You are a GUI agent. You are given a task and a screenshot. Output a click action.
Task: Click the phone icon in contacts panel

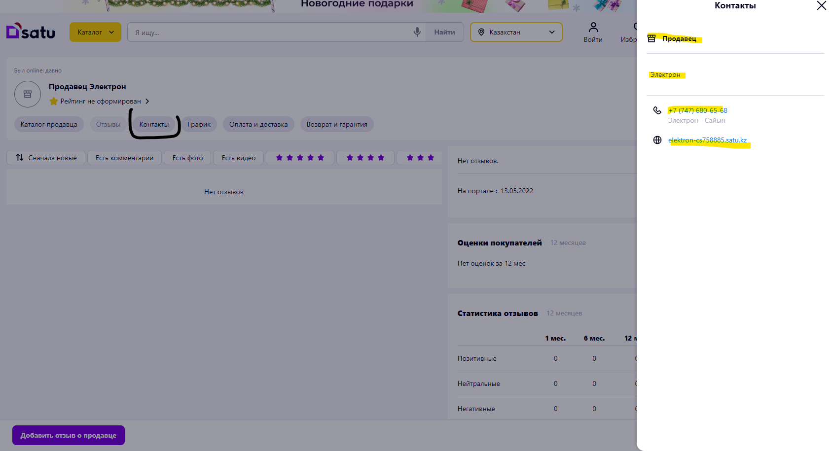click(657, 110)
